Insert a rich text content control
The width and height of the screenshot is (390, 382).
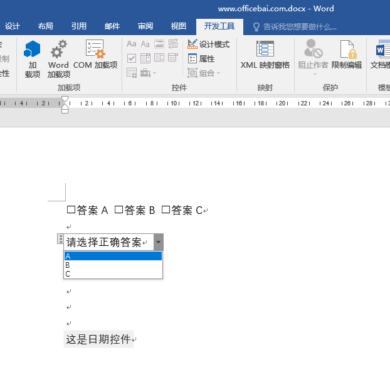[x=131, y=44]
